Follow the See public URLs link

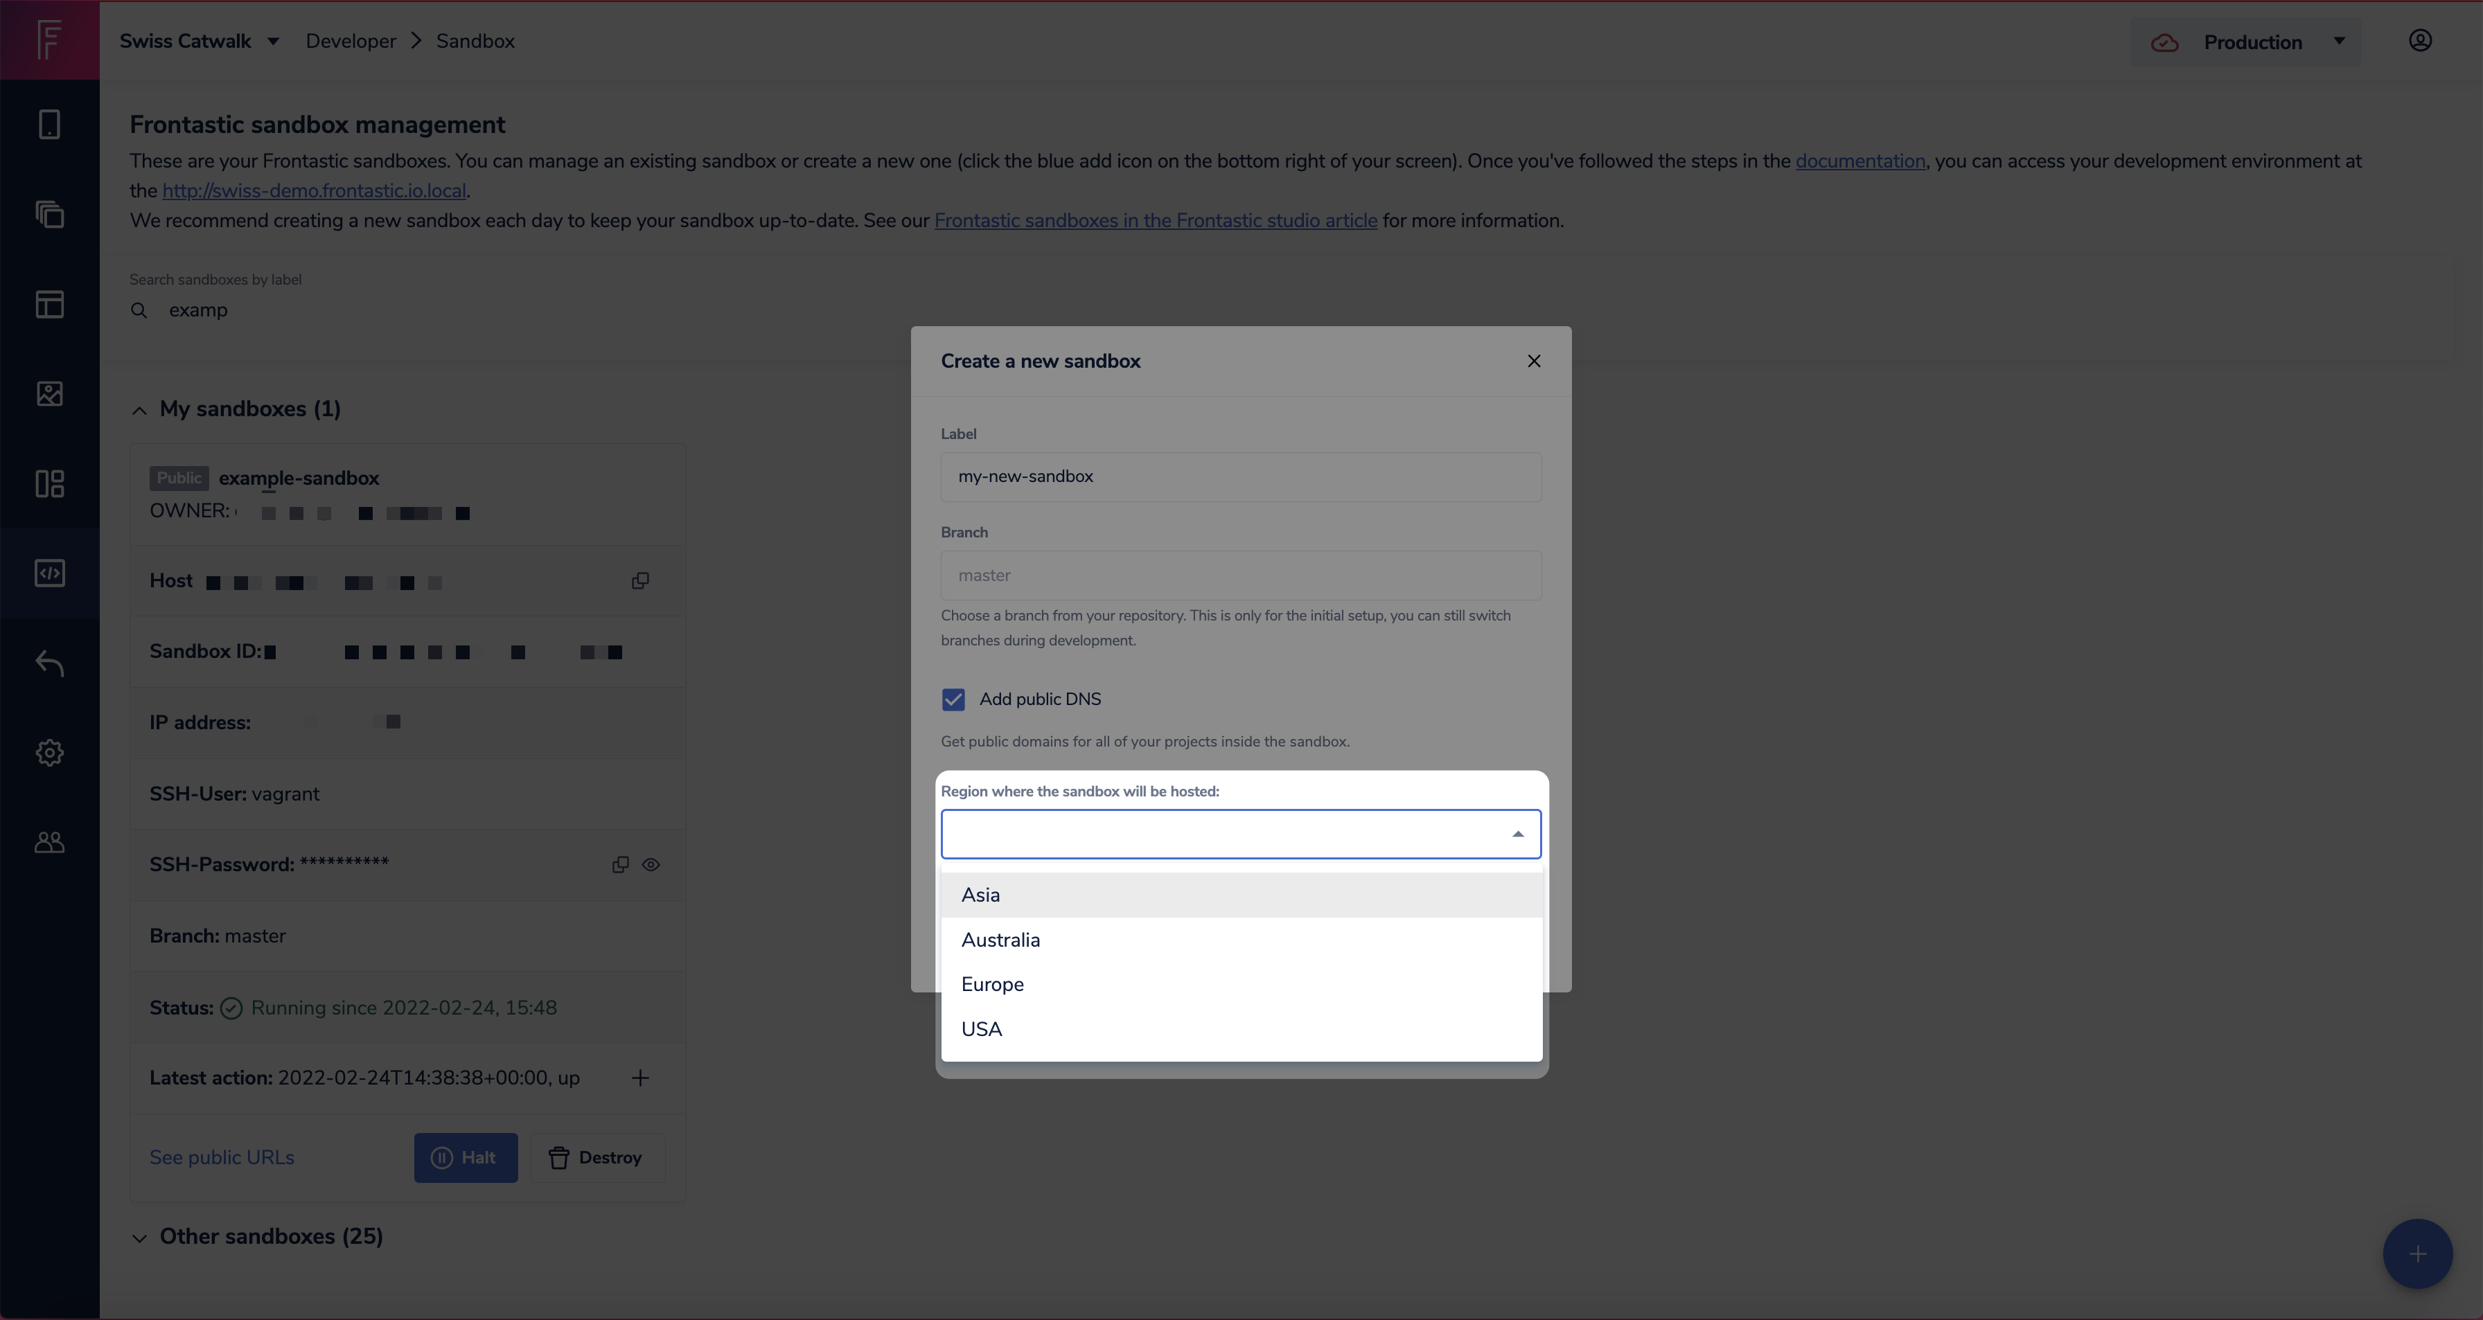coord(222,1157)
